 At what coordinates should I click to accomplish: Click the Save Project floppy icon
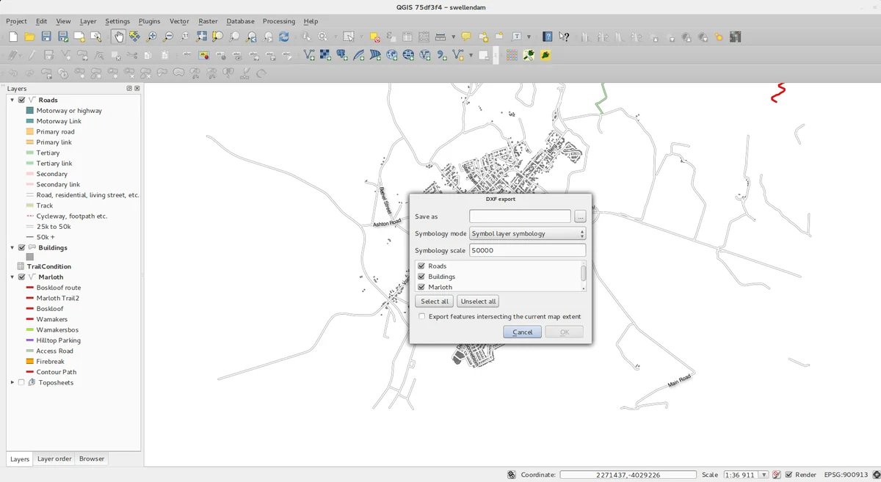pos(46,37)
